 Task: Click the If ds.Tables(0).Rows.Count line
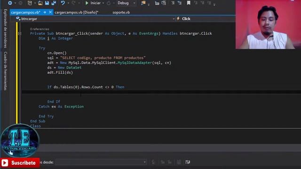click(86, 87)
